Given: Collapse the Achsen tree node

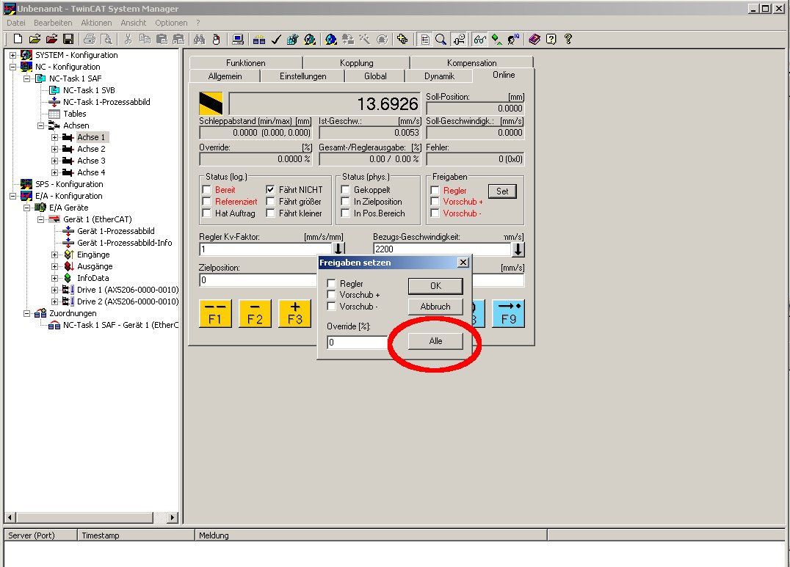Looking at the screenshot, I should tap(41, 125).
